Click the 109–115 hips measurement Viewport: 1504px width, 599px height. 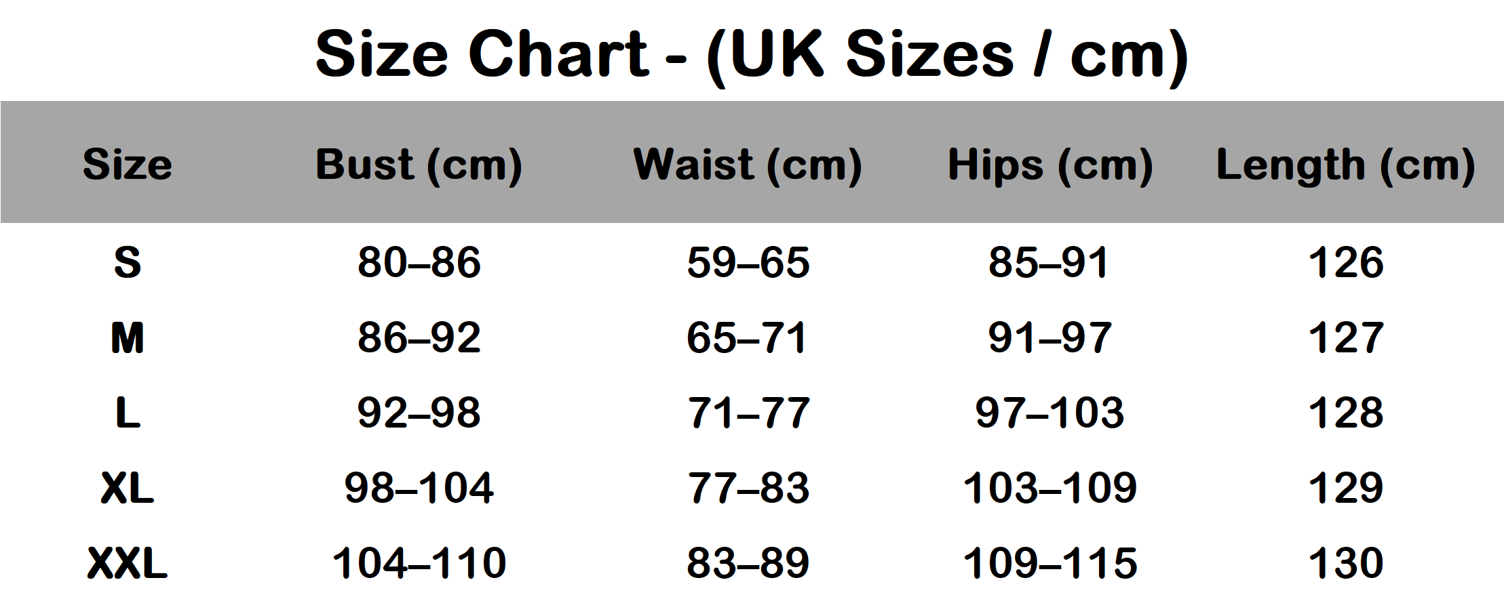click(x=1049, y=564)
